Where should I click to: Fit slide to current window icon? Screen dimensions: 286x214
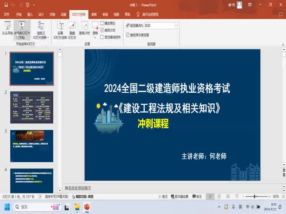283,197
